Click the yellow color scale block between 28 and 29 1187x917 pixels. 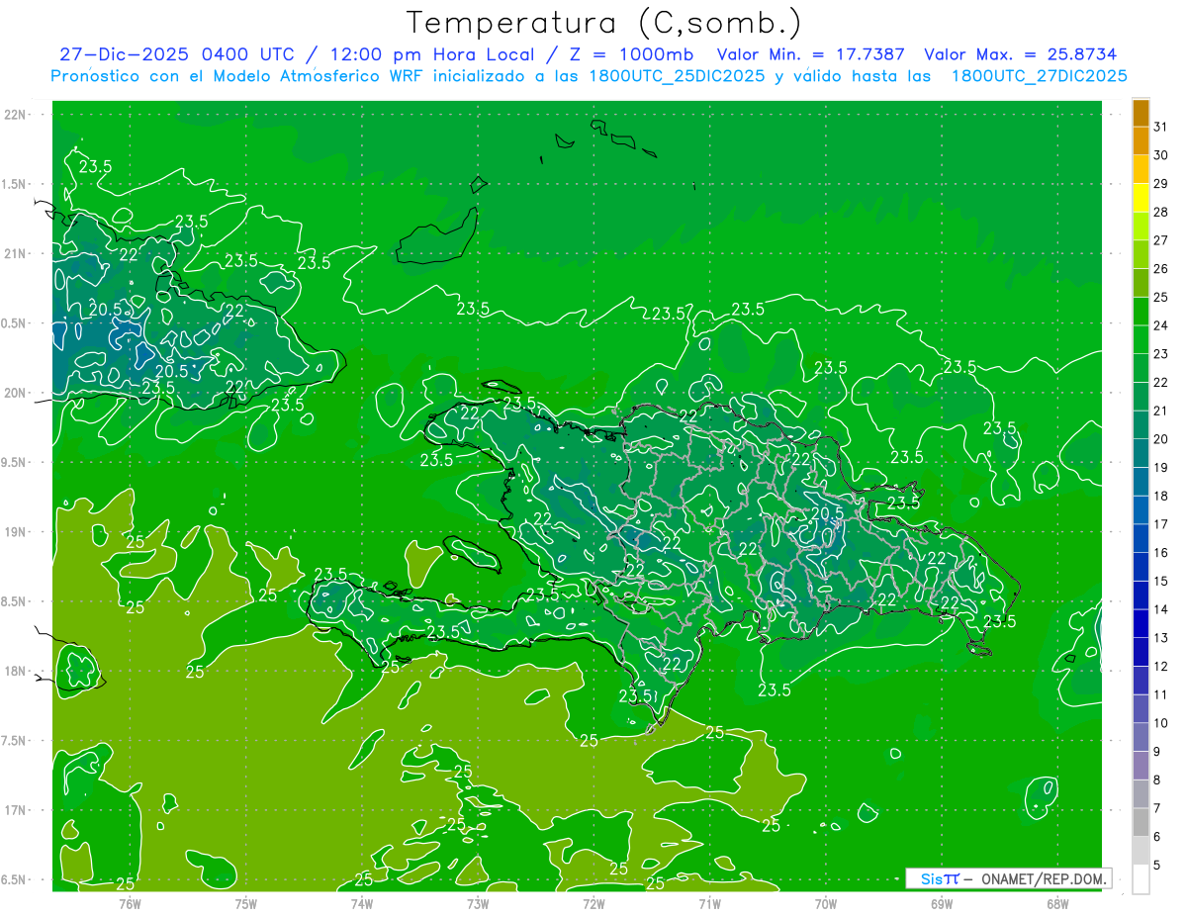[1141, 198]
